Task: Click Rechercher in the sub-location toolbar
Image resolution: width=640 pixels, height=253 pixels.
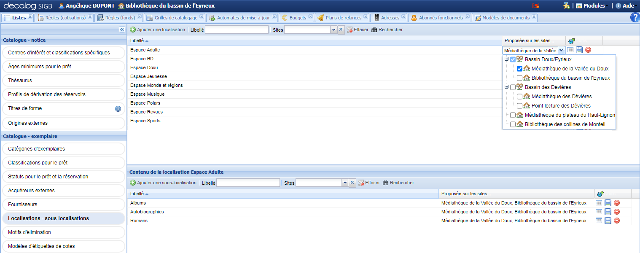Action: (398, 183)
